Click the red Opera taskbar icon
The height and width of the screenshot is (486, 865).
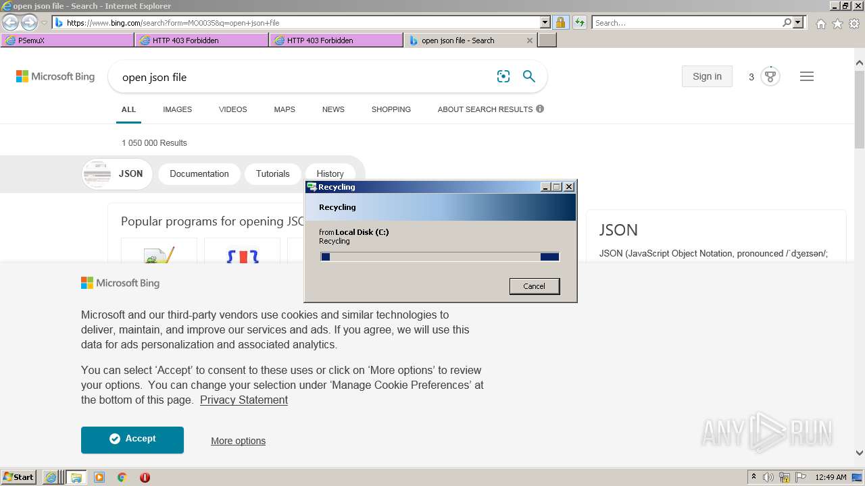145,477
